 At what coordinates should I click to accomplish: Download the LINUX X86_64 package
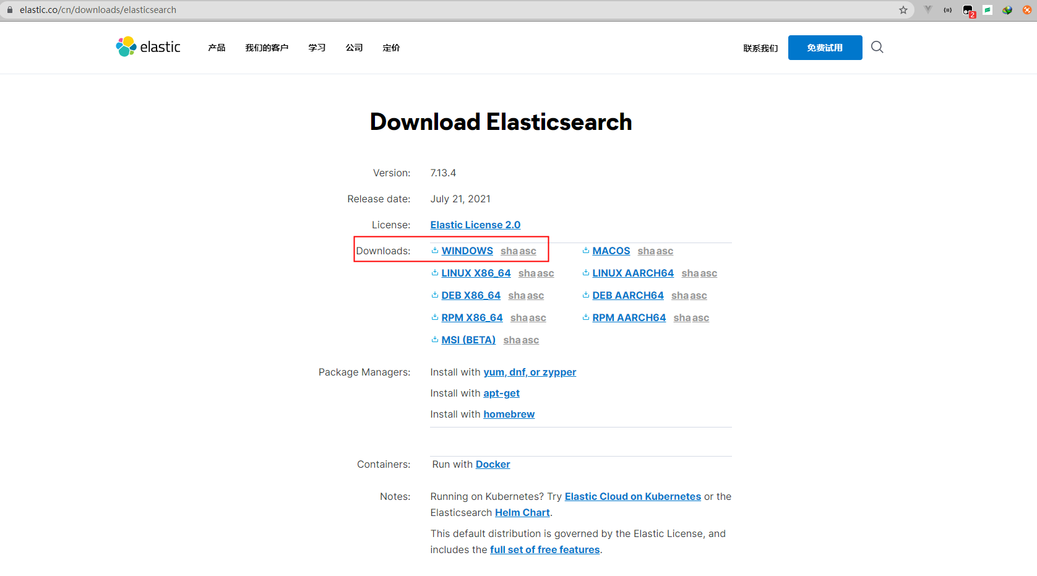point(476,273)
